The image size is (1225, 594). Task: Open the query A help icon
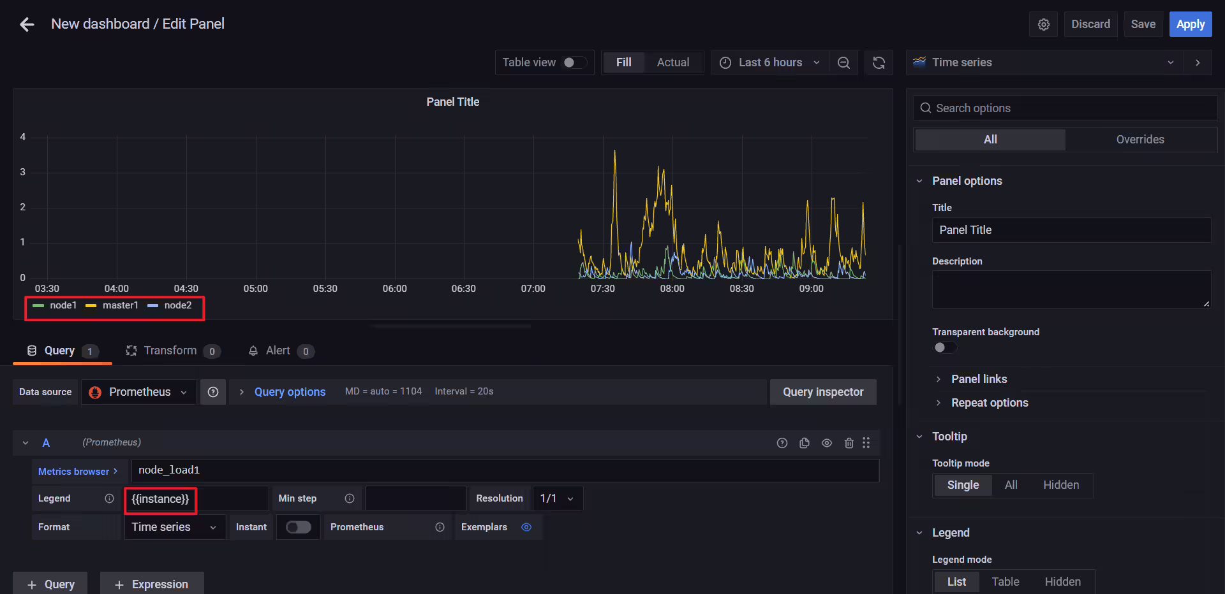click(782, 443)
